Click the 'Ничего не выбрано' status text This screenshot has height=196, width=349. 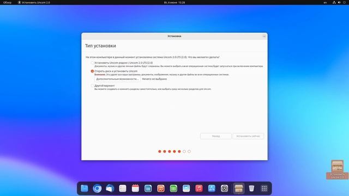click(154, 79)
